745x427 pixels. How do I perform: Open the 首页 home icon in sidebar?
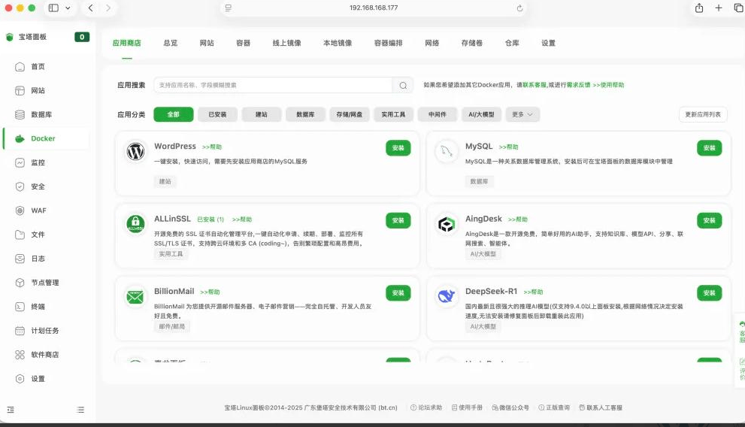[20, 66]
